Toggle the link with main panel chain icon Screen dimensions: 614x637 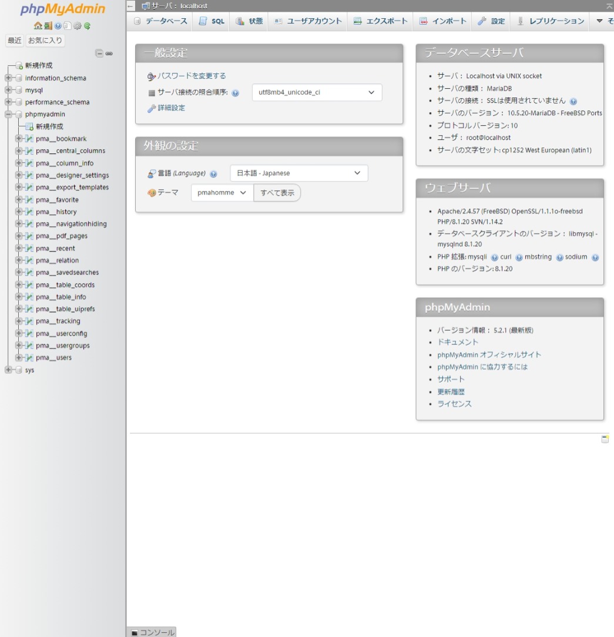tap(109, 53)
